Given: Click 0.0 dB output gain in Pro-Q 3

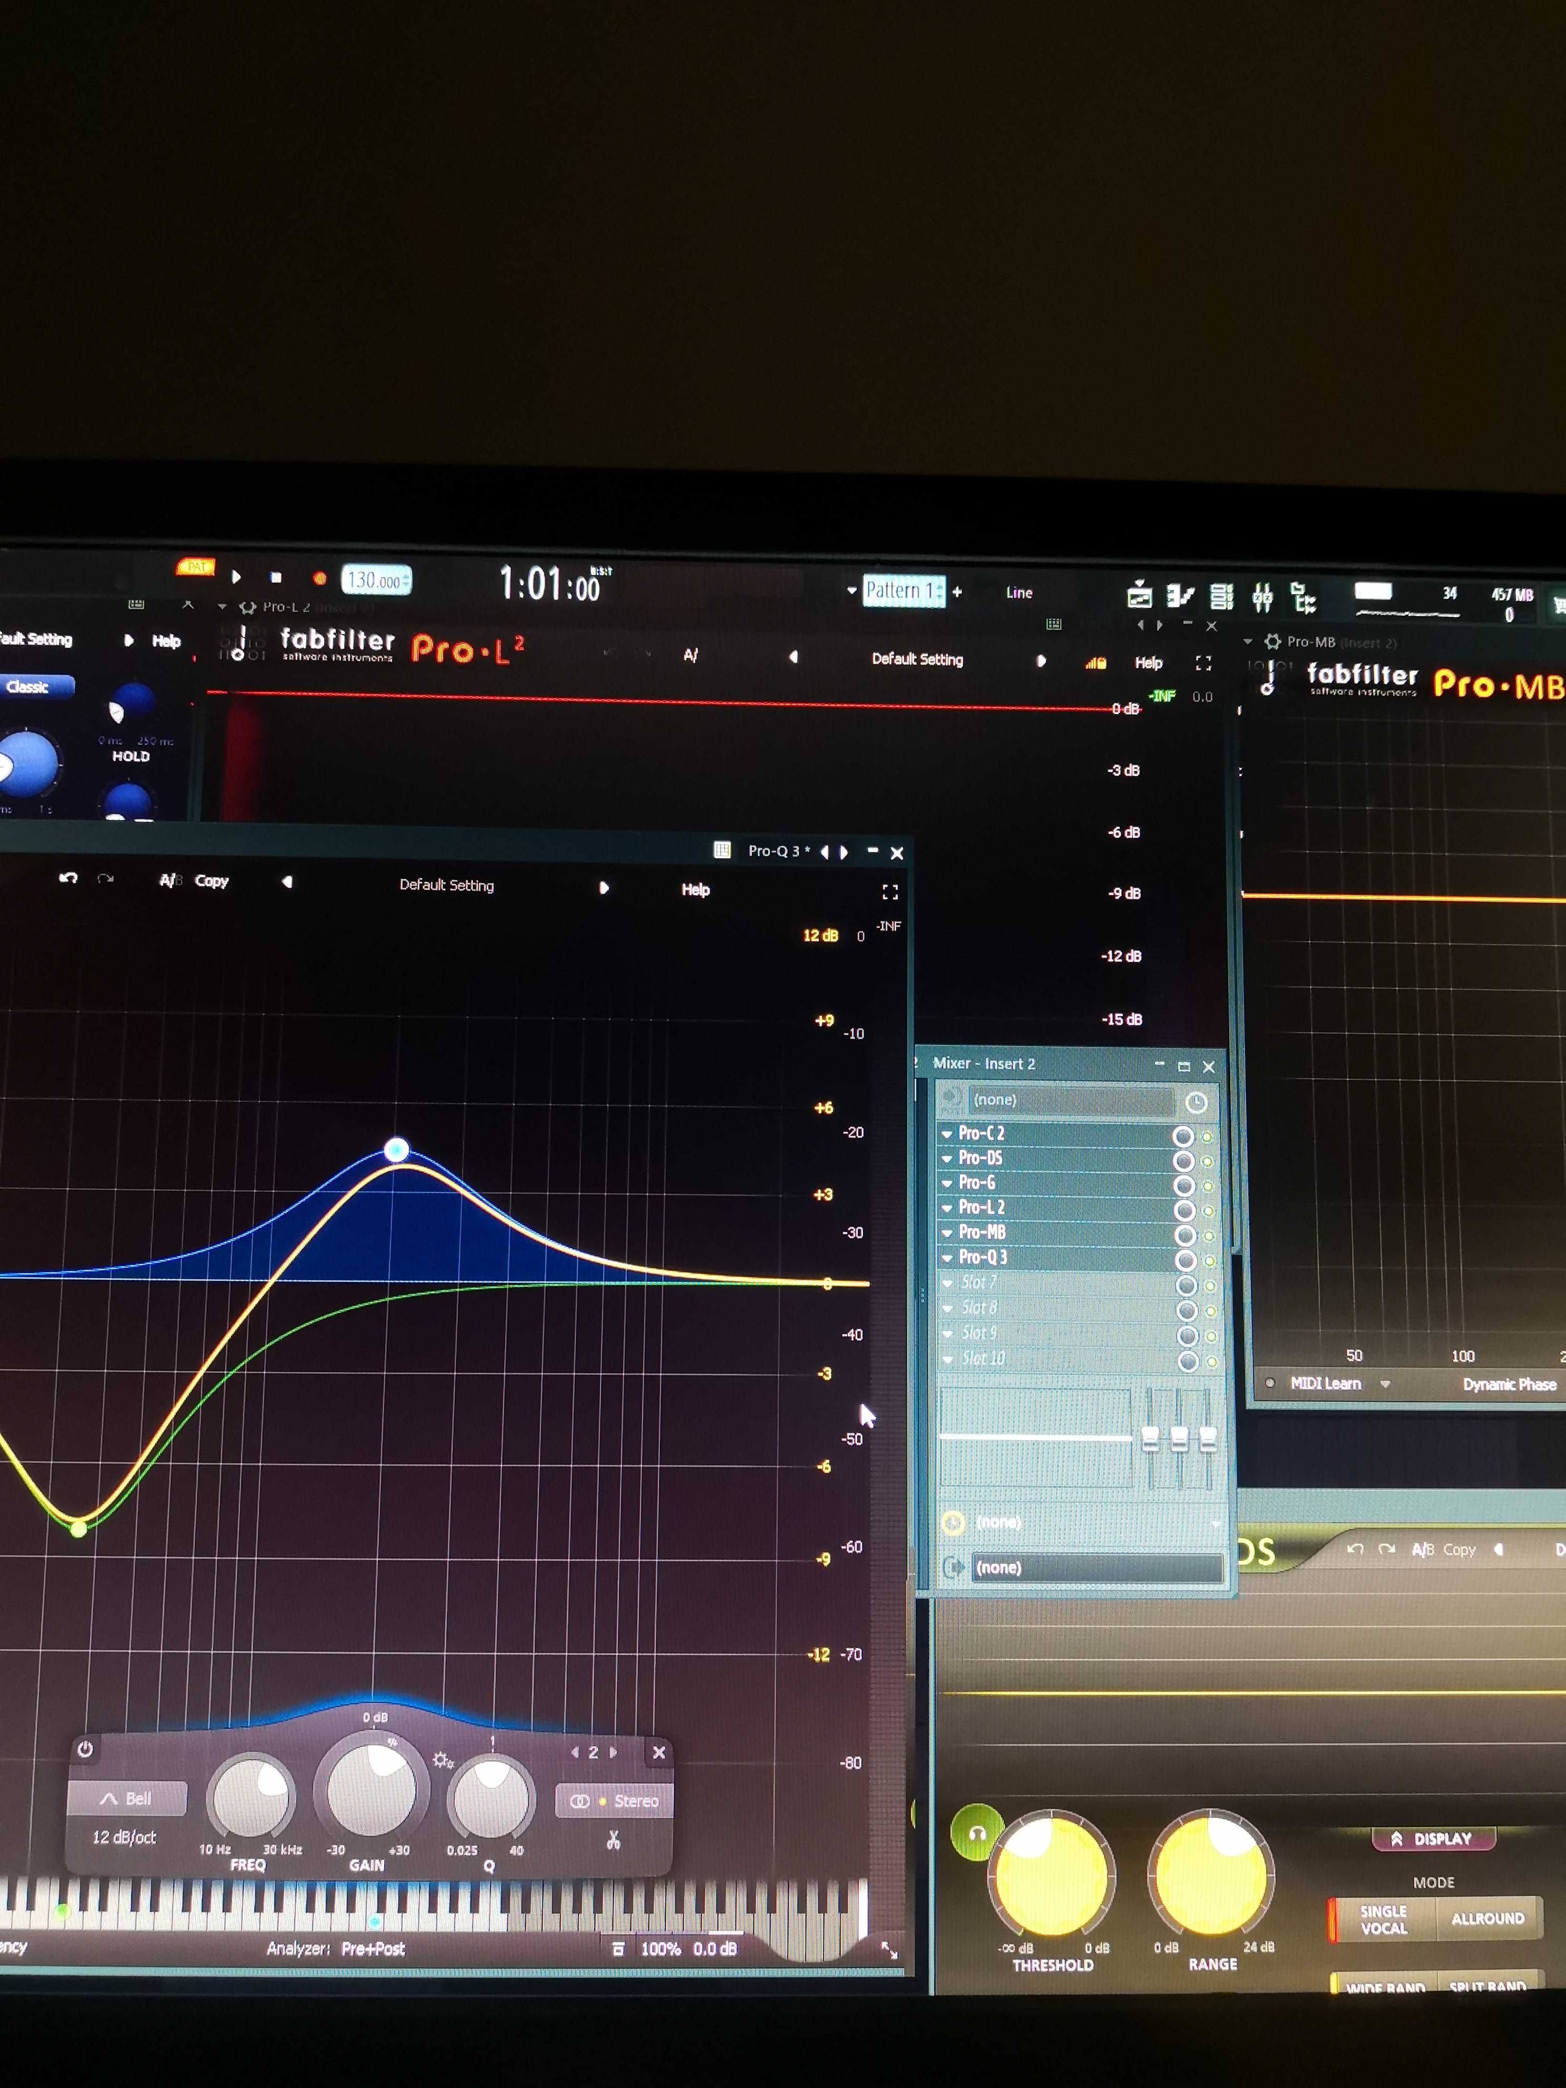Looking at the screenshot, I should [715, 1949].
